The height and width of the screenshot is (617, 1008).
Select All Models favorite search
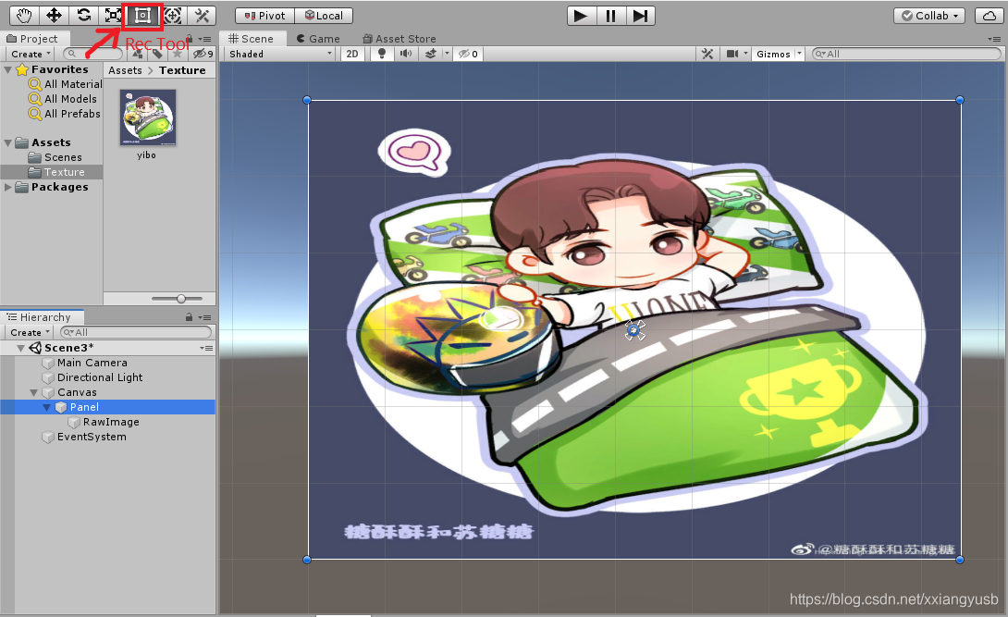click(x=62, y=99)
